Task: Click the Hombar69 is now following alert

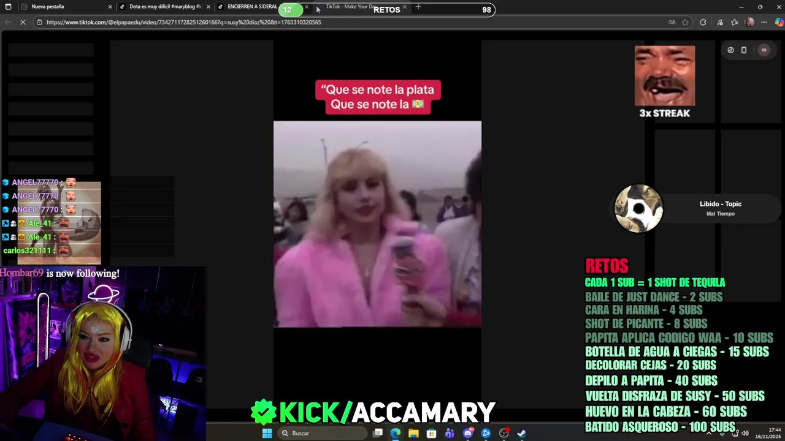Action: click(x=59, y=273)
